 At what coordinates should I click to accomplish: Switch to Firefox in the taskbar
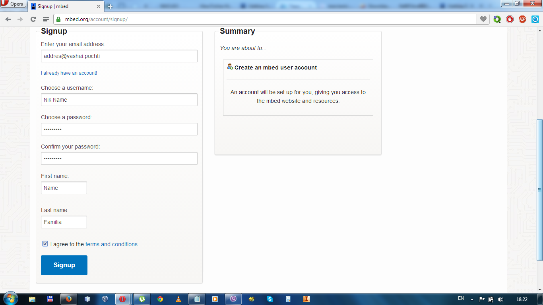68,299
